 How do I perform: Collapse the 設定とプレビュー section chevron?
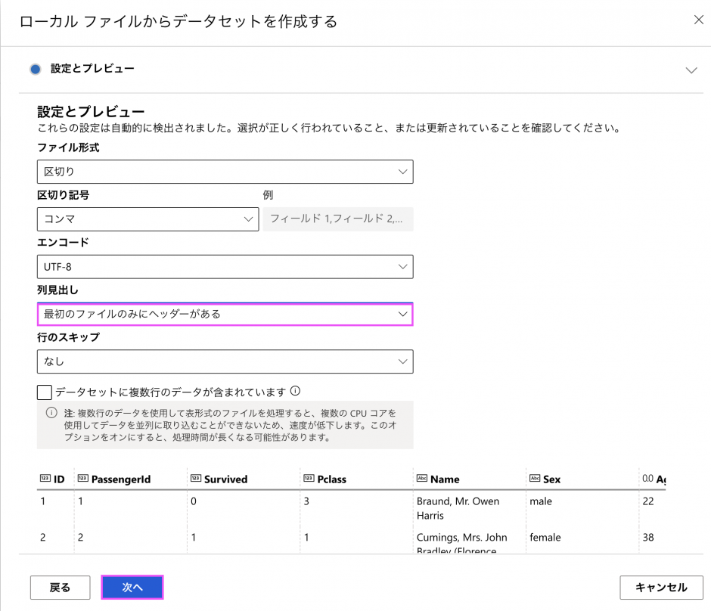[691, 70]
